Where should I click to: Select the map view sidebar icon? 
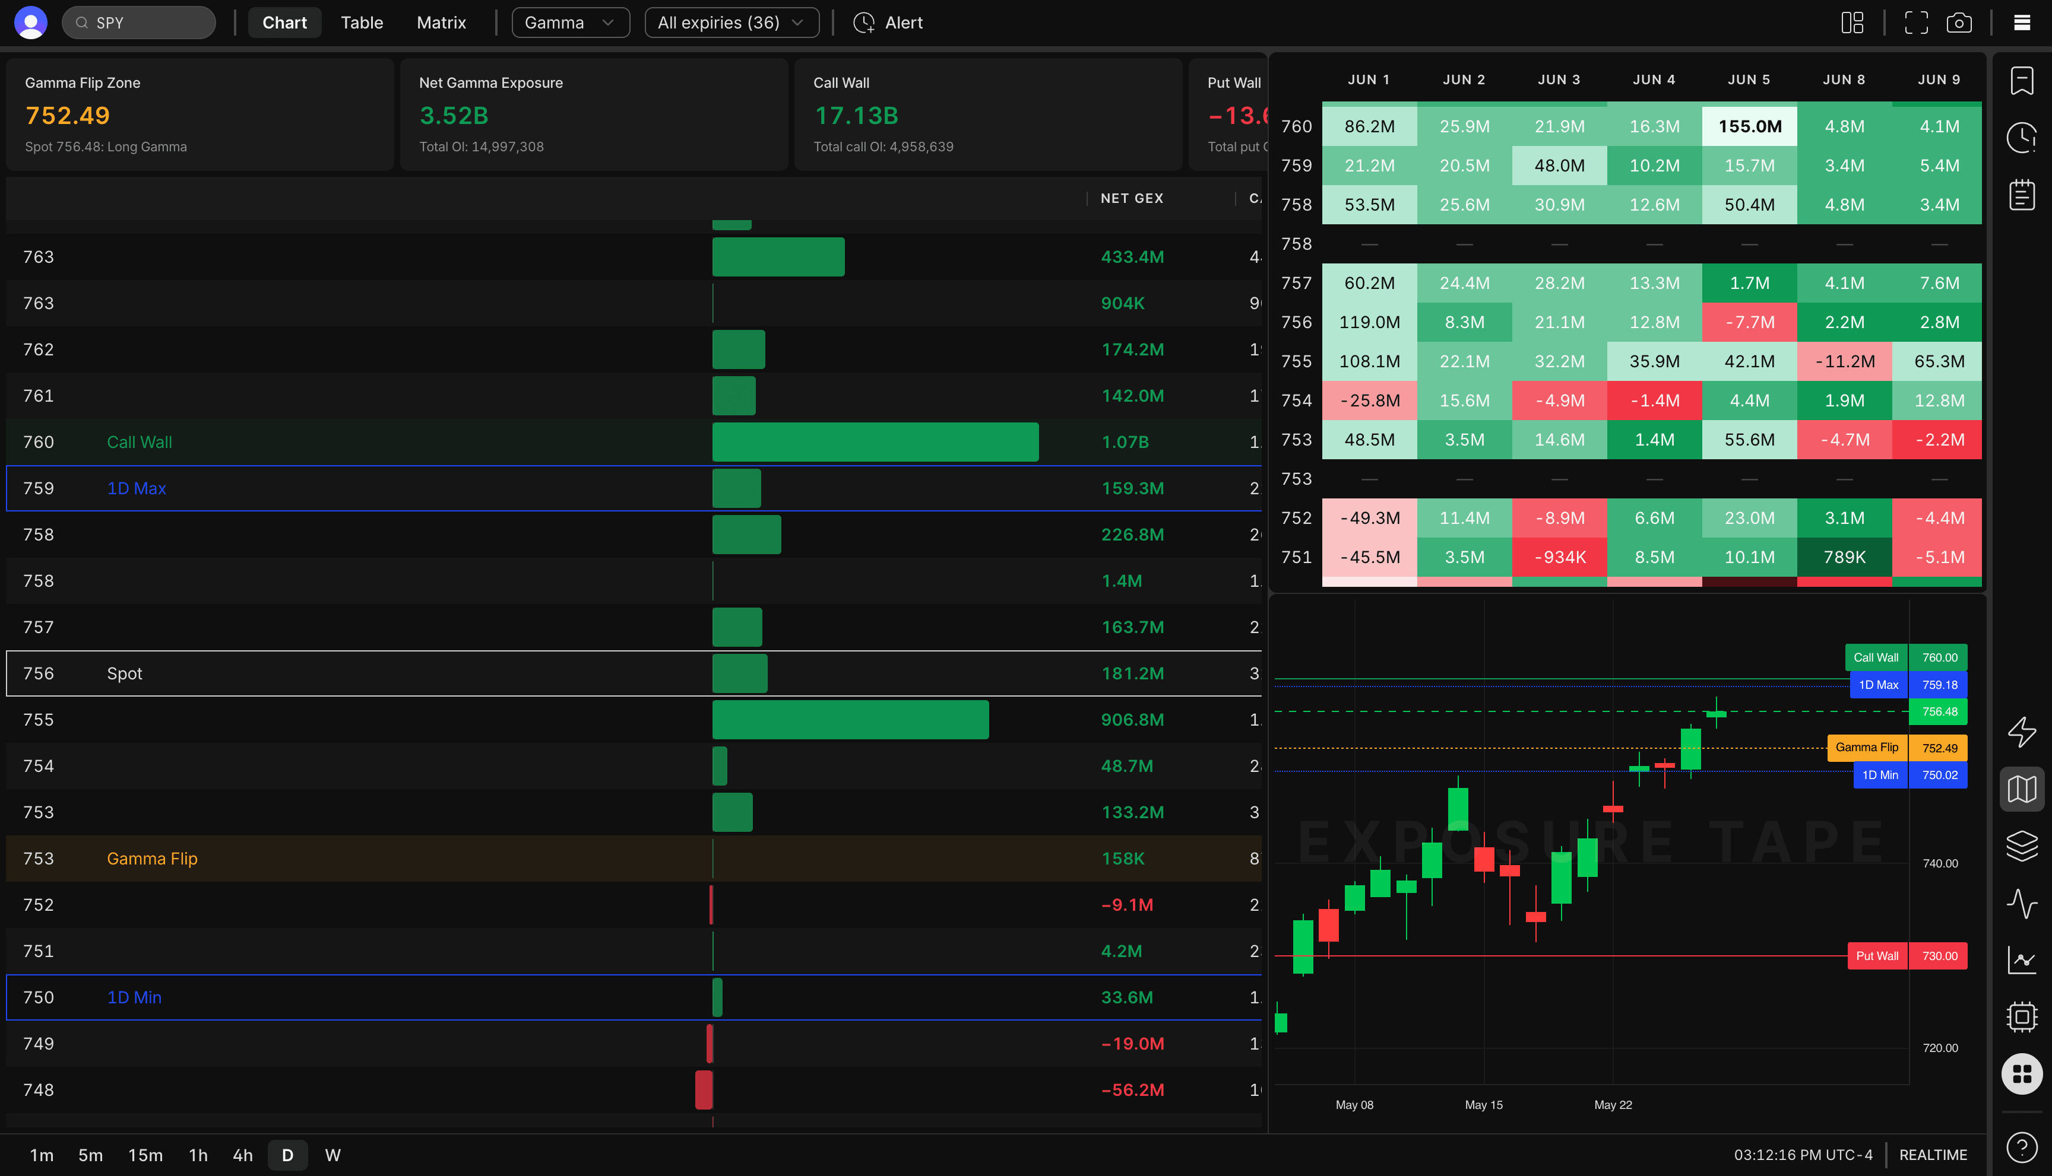[2022, 789]
